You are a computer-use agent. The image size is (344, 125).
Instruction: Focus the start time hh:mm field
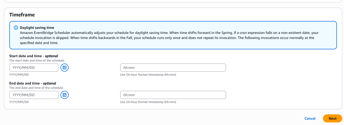coord(173,68)
